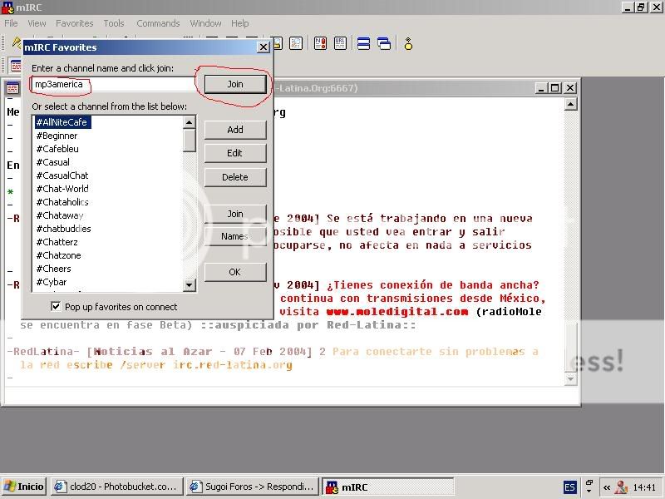Close the mIRC Favorites dialog
This screenshot has width=665, height=499.
[264, 47]
